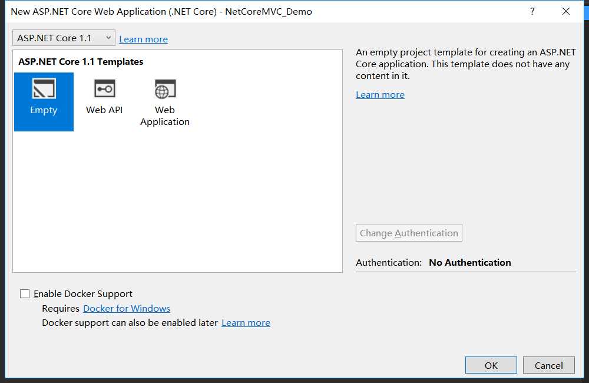Click the "ASP.NET Core 1.1 Templates" heading
The image size is (589, 383).
81,61
